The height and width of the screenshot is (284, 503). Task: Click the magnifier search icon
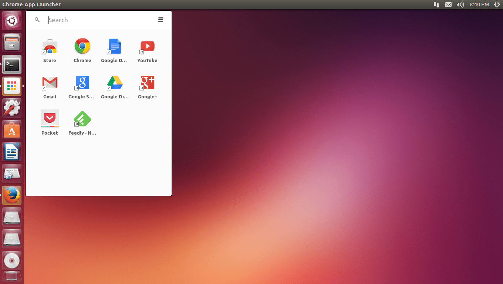tap(37, 20)
